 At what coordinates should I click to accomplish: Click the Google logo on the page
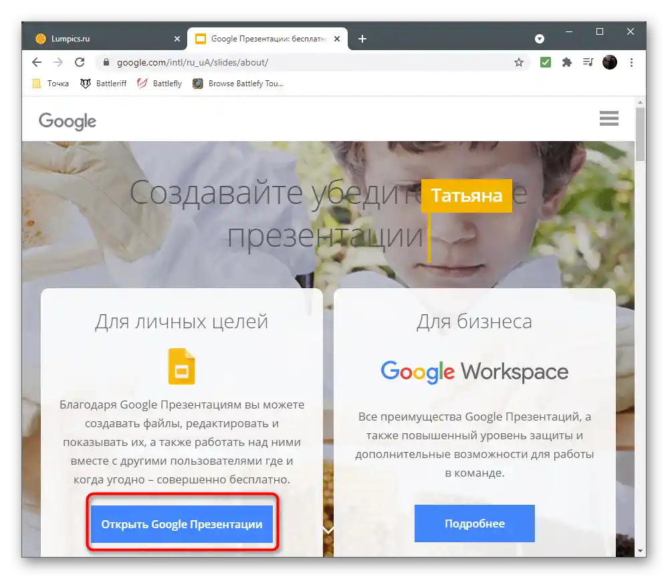coord(68,122)
